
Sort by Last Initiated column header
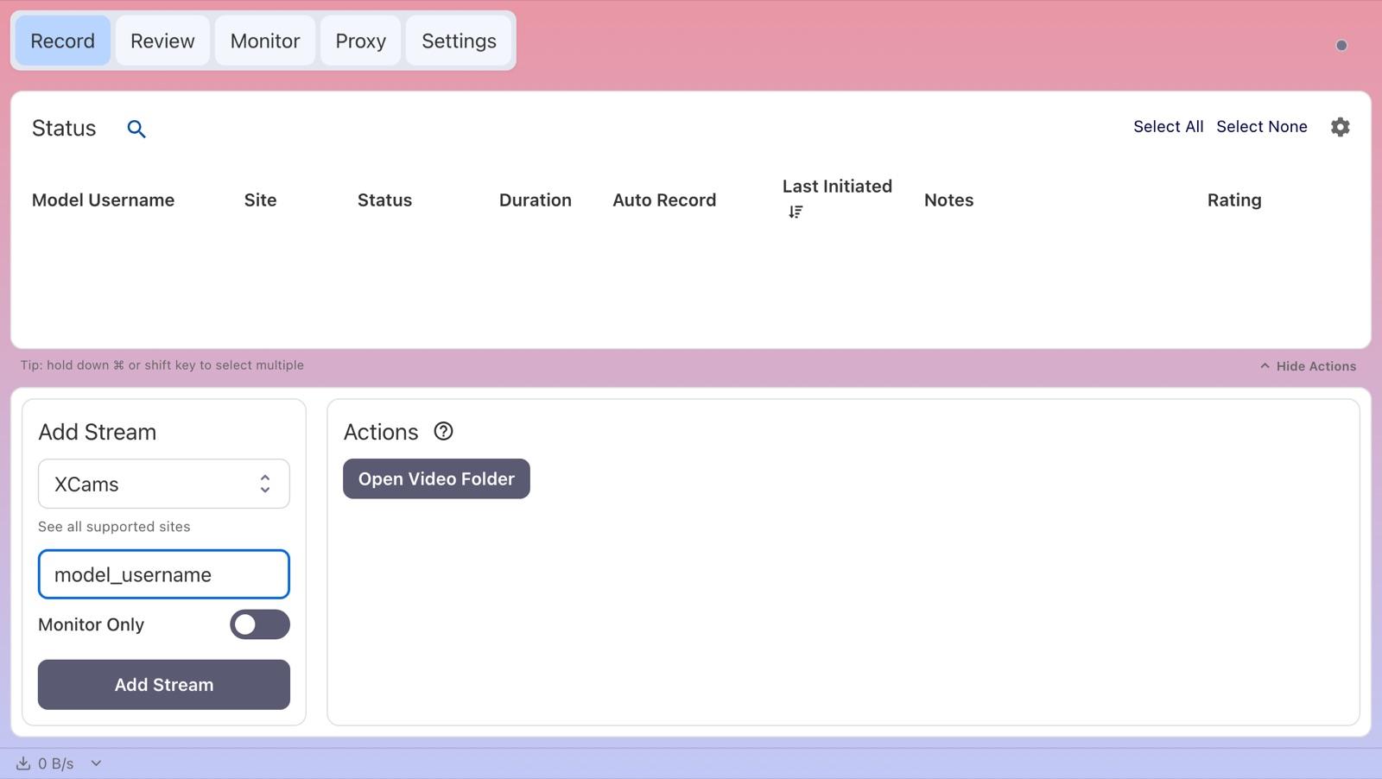click(837, 187)
